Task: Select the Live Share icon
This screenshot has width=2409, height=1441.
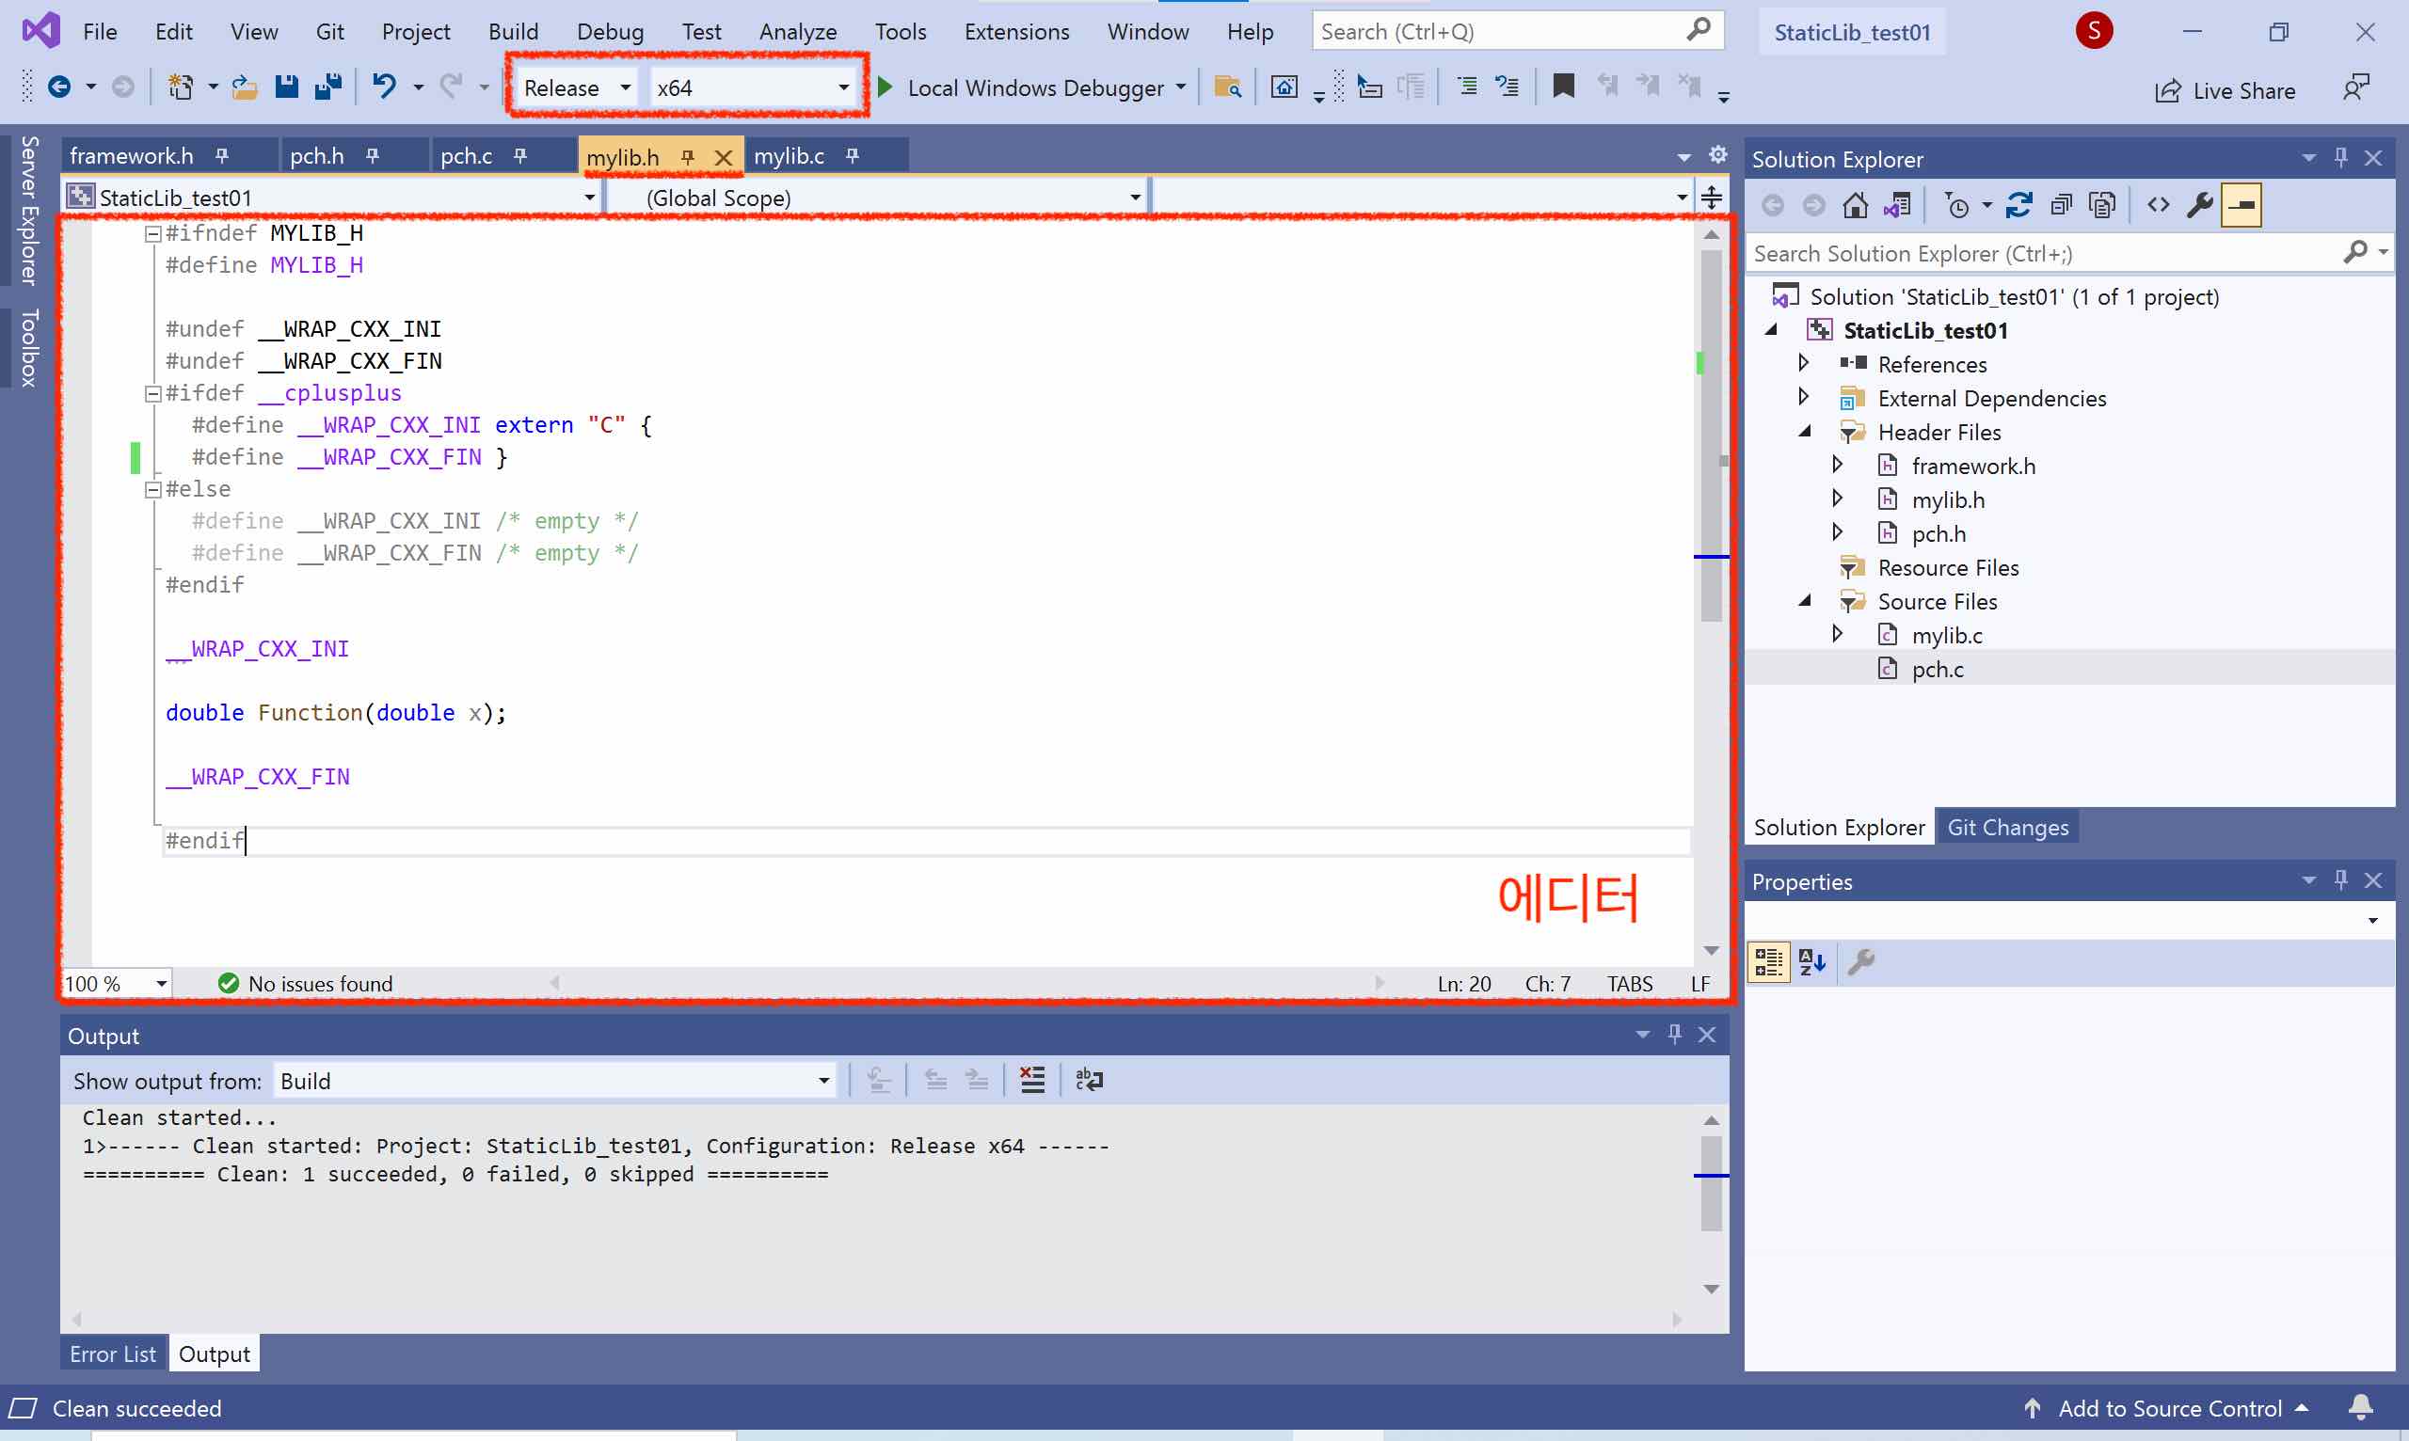Action: click(2170, 89)
